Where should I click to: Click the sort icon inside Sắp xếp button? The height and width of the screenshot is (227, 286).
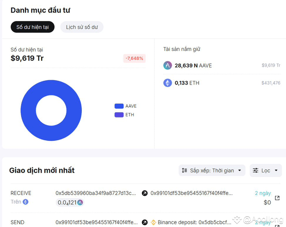183,170
